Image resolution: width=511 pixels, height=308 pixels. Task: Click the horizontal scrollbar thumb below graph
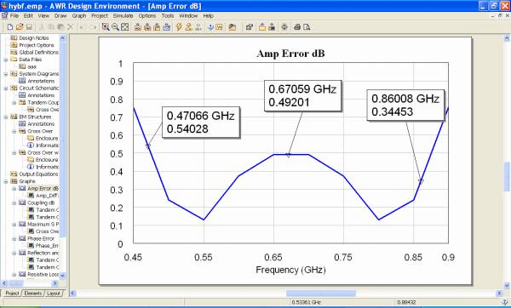pos(321,294)
